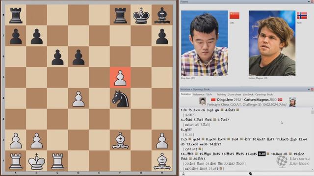Select the black pawn on a7
This screenshot has height=176, width=314.
(x=16, y=36)
